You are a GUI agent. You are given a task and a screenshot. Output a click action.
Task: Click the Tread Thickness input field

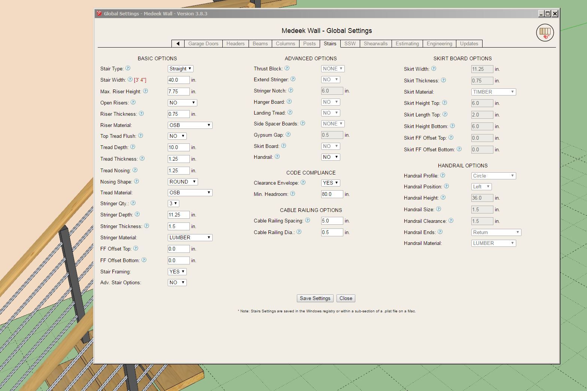179,159
